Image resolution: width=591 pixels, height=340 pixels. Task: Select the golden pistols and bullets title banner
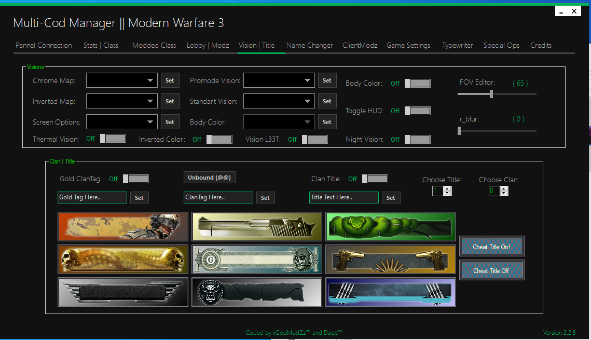390,259
